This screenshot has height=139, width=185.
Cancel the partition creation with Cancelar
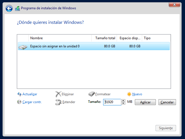click(x=167, y=102)
